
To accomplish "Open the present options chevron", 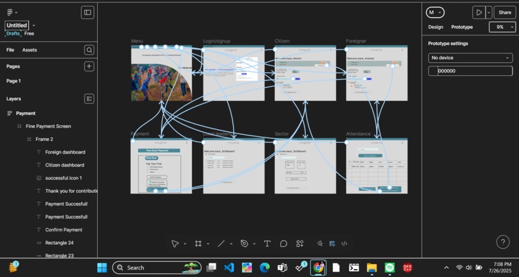I will tap(489, 13).
